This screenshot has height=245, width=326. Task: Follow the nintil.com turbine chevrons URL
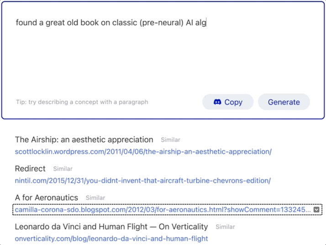click(142, 181)
